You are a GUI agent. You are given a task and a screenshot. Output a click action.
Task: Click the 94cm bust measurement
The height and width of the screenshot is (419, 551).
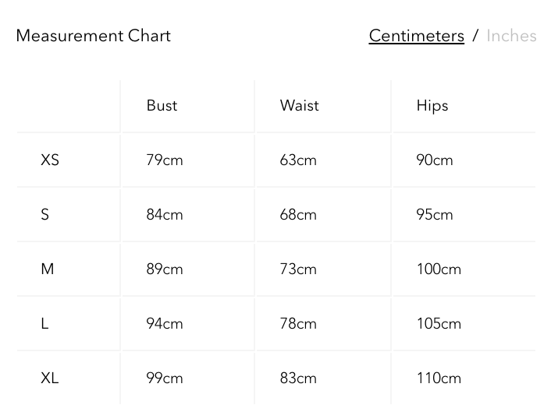[164, 324]
